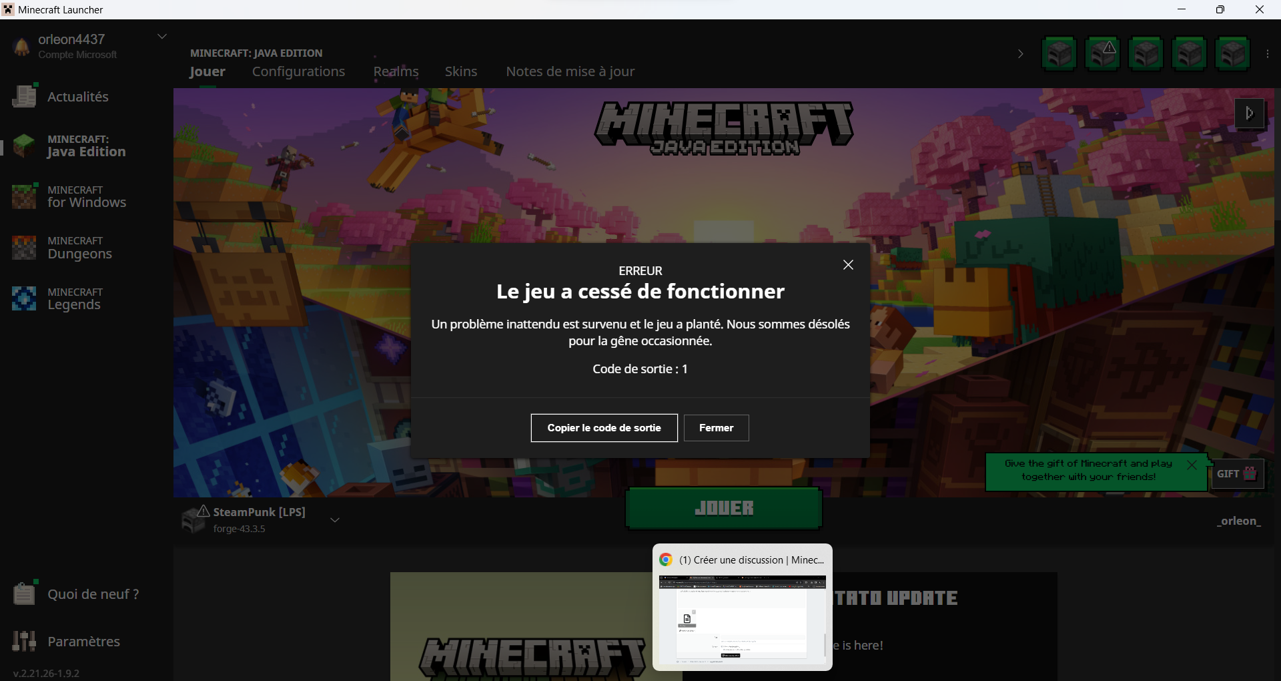Select Minecraft: Java Edition in sidebar
Viewport: 1281px width, 681px height.
pyautogui.click(x=69, y=146)
